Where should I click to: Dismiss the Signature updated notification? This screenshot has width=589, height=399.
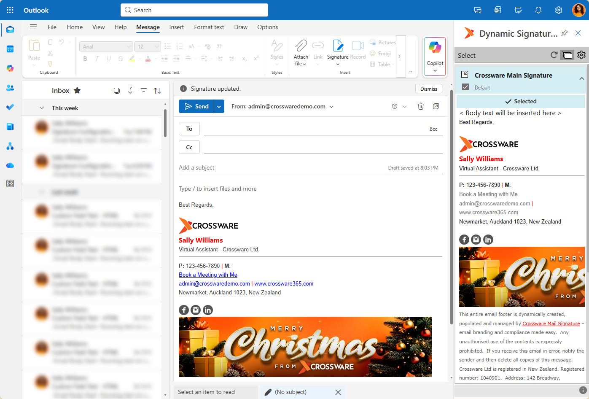click(x=428, y=89)
